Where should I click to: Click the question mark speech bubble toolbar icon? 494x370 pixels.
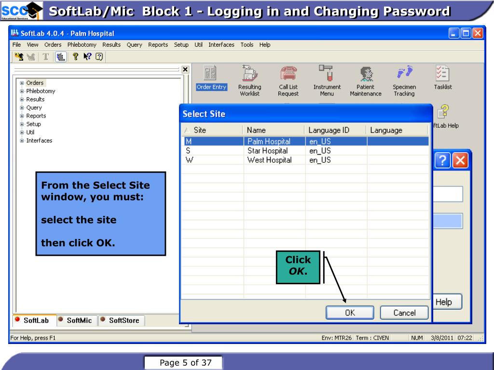pos(99,57)
